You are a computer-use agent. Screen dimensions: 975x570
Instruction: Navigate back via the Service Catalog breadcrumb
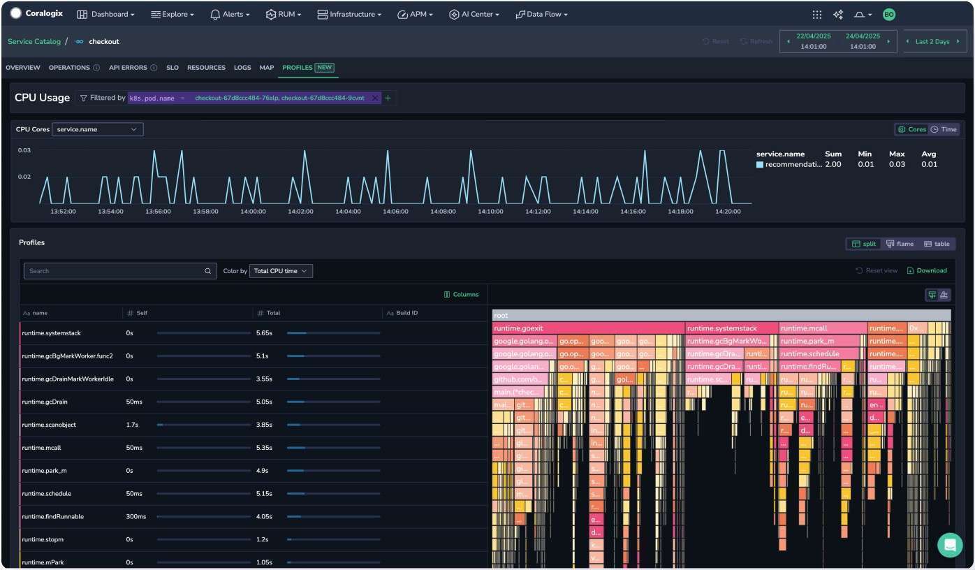click(34, 41)
